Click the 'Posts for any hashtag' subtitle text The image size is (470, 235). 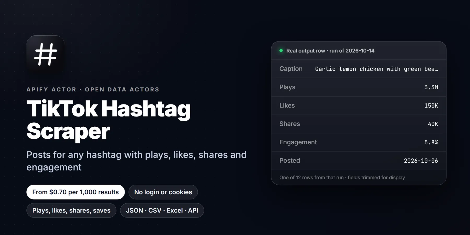(136, 161)
